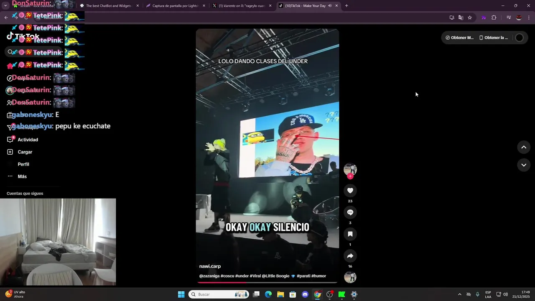Click the Actividad inbox icon with badge

click(10, 140)
